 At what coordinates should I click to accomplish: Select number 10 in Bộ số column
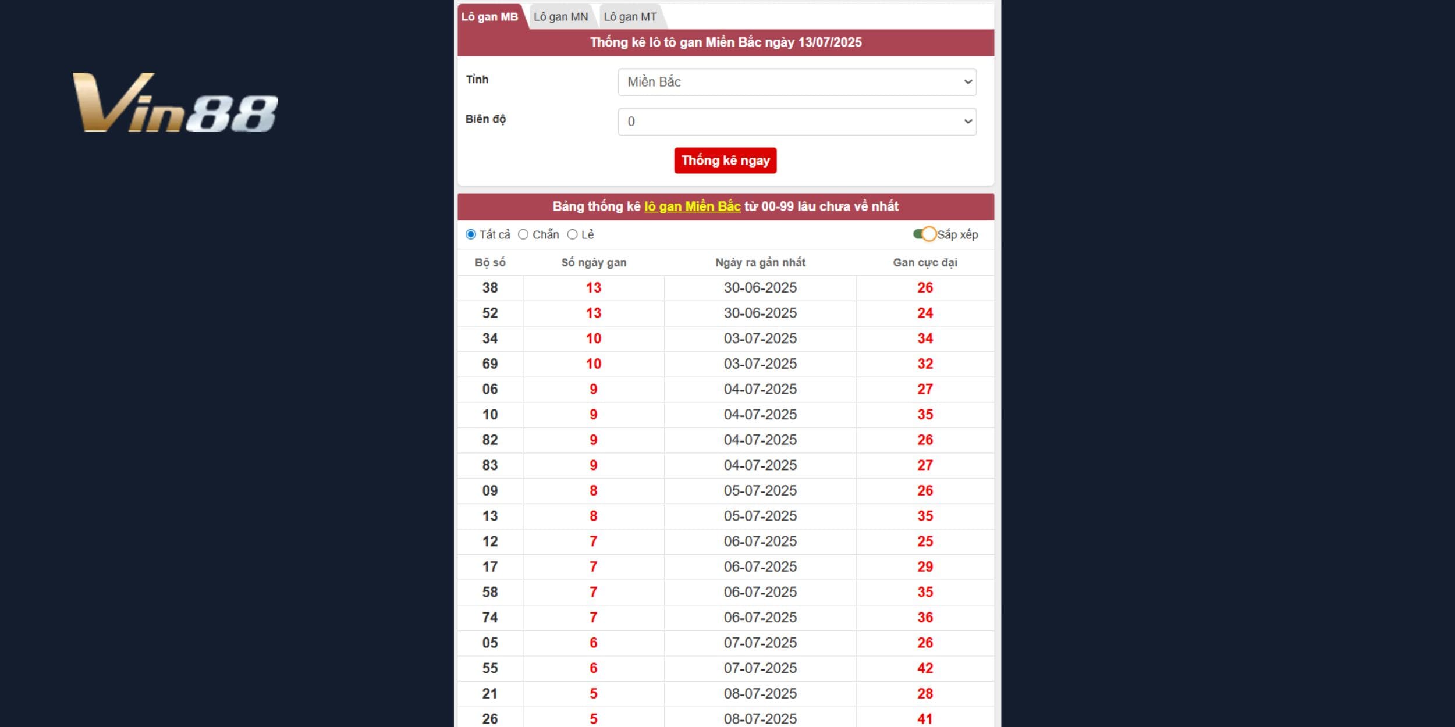[490, 415]
